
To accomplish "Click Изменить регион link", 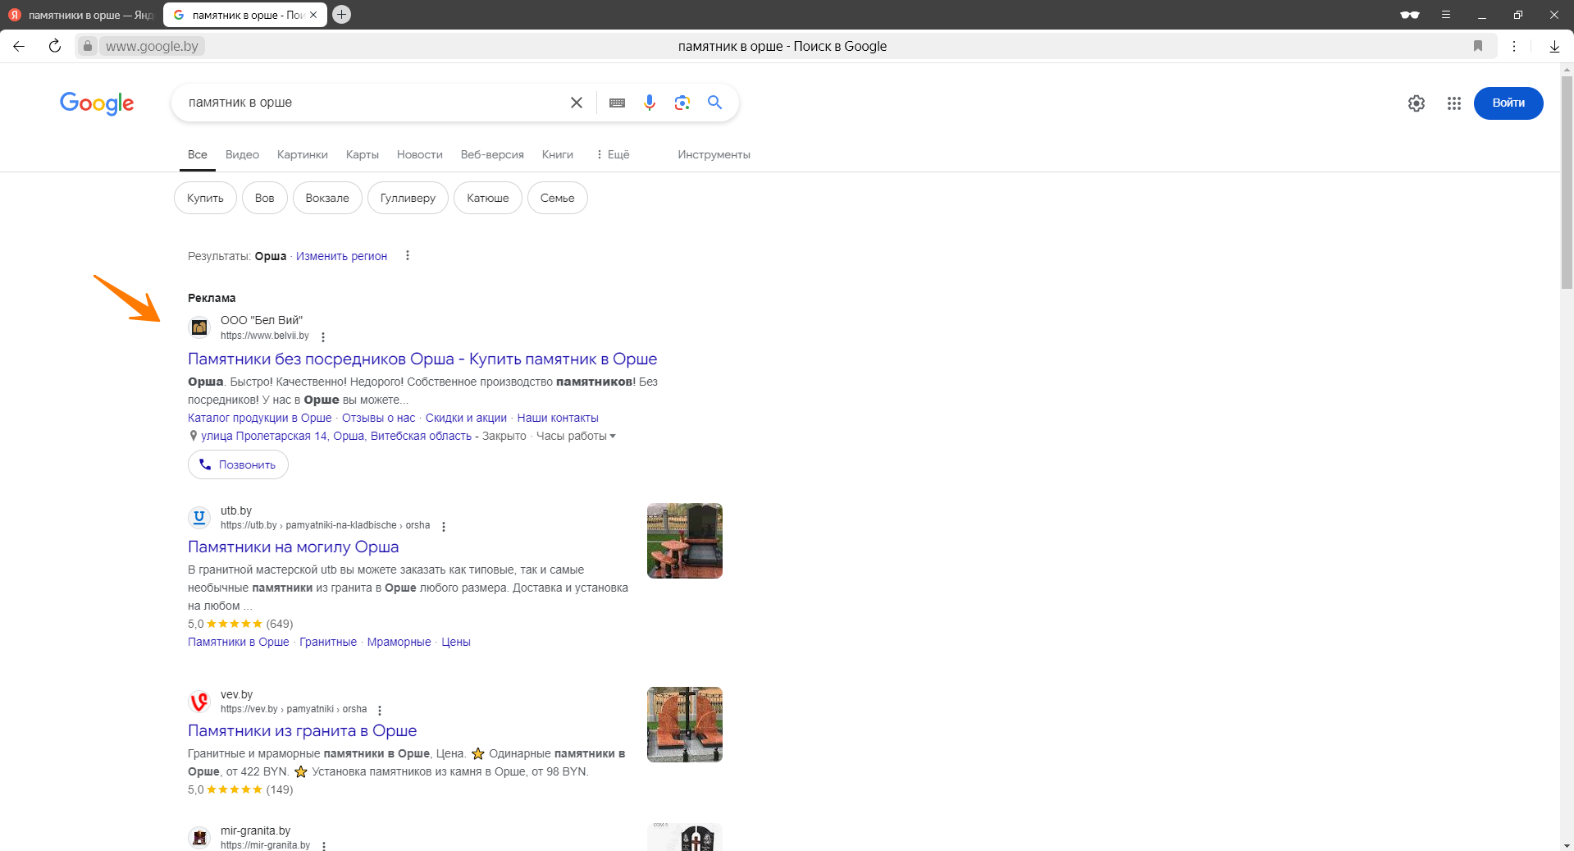I will (341, 256).
